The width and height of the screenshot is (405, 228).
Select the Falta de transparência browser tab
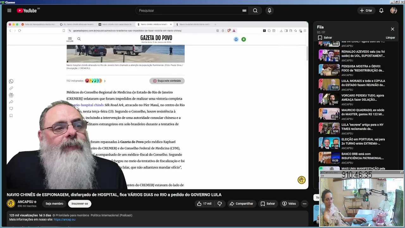(x=38, y=24)
